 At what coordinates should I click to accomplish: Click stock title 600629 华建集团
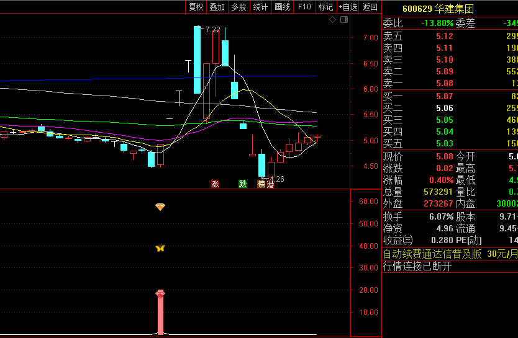pos(438,9)
